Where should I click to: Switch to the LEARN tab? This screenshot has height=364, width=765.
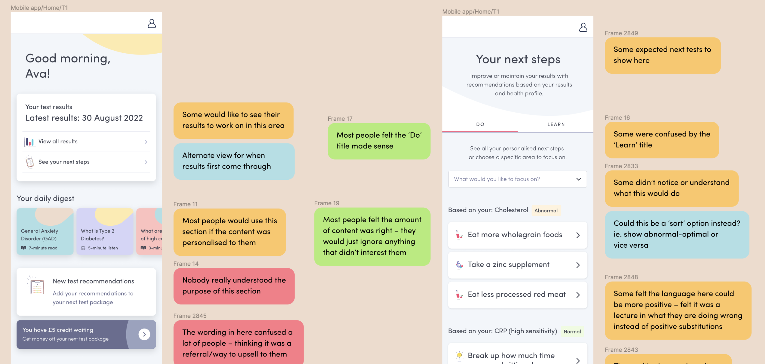click(556, 124)
